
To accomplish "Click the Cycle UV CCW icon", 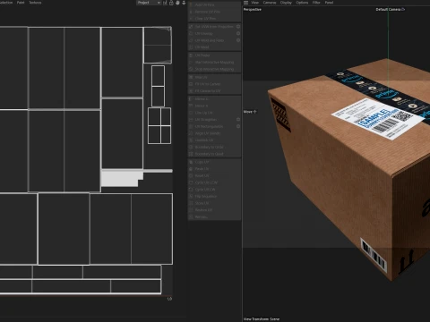I will pyautogui.click(x=191, y=182).
